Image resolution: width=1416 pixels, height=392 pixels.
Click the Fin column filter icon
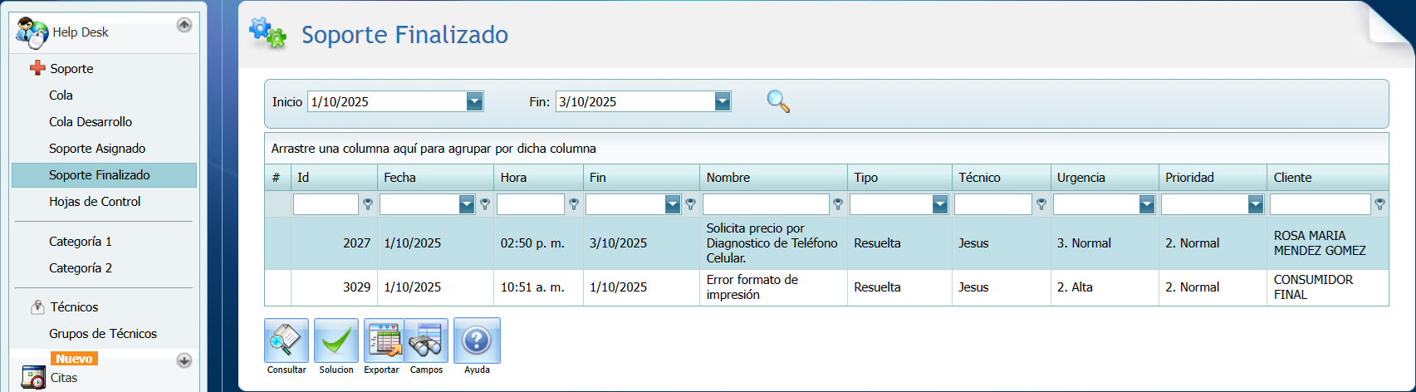tap(691, 204)
